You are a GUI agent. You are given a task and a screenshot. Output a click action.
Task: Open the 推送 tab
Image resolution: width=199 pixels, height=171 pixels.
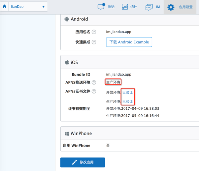pyautogui.click(x=111, y=7)
